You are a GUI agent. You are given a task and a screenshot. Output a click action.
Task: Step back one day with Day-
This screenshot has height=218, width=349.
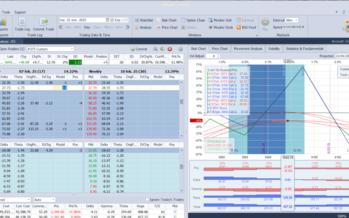pos(88,27)
